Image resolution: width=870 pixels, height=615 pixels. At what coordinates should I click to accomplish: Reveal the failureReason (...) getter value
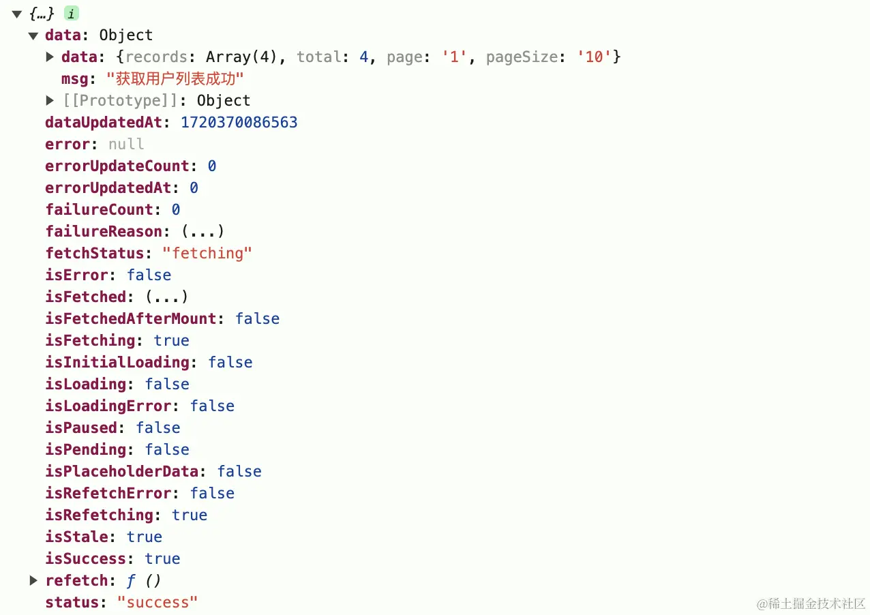(x=202, y=231)
